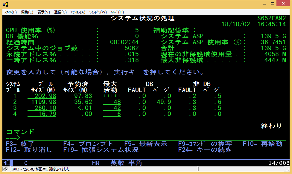Click the F5= 最新表示 refresh label
Viewport: 292px width, 174px height.
point(145,144)
